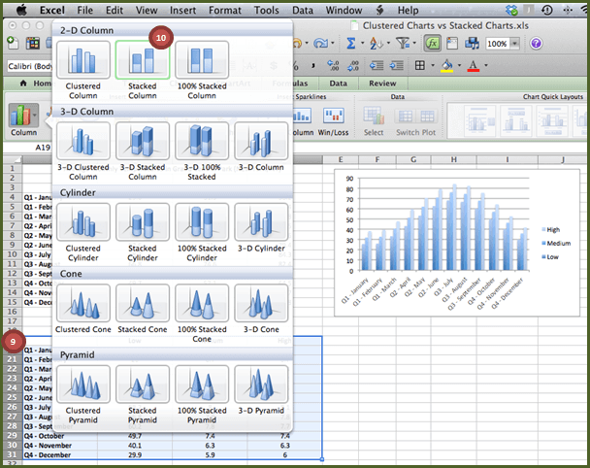Expand the fill color dropdown arrow
590x468 pixels.
[459, 65]
